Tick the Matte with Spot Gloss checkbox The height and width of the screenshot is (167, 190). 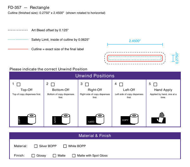74,156
